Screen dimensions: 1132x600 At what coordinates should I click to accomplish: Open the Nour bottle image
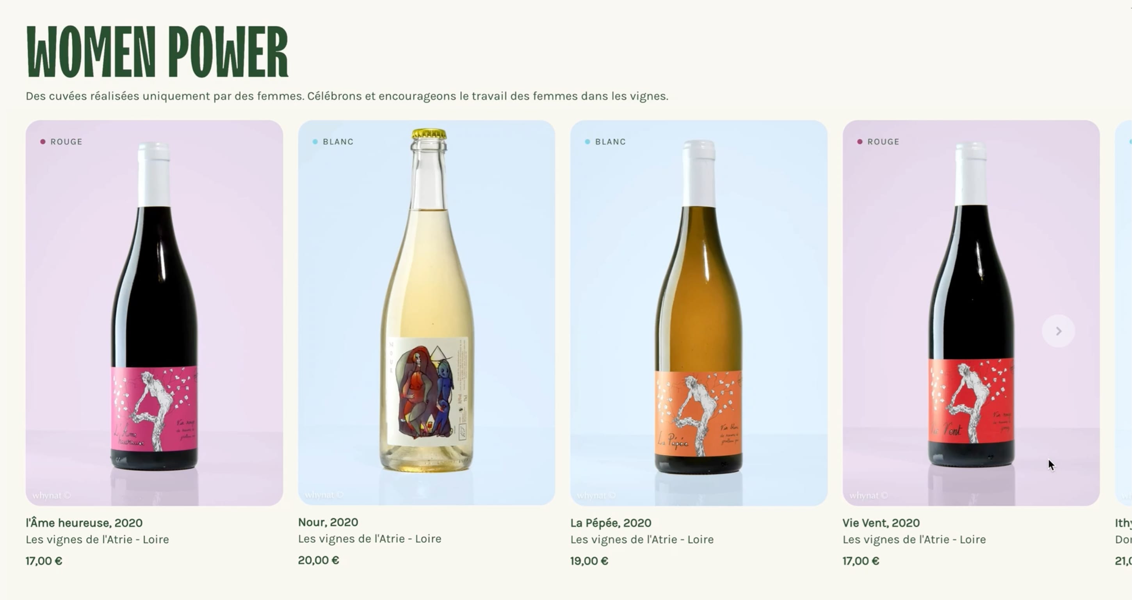426,313
